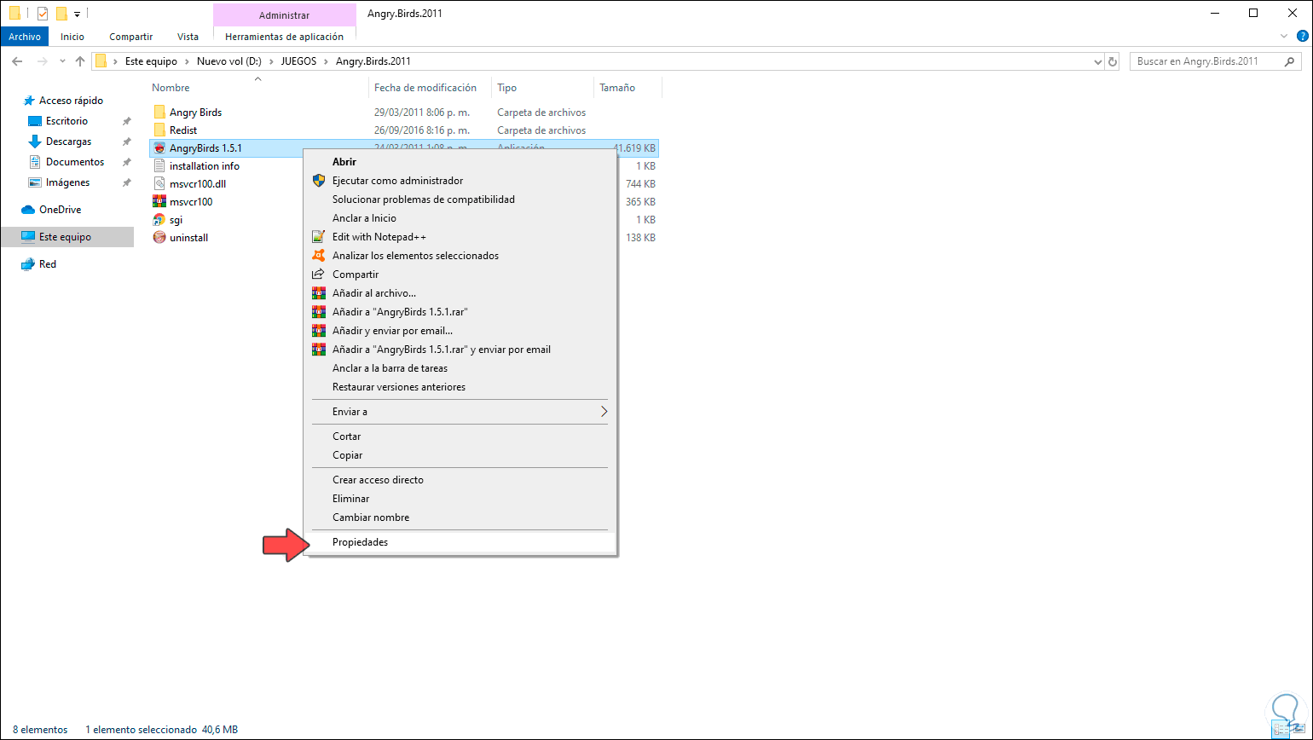Expand the Este equipo breadcrumb chevron

point(187,61)
